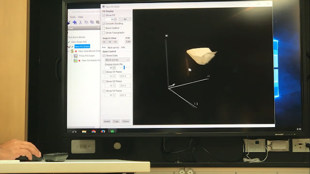
Task: Click the XY Plane index spinner
Action: click(x=114, y=76)
